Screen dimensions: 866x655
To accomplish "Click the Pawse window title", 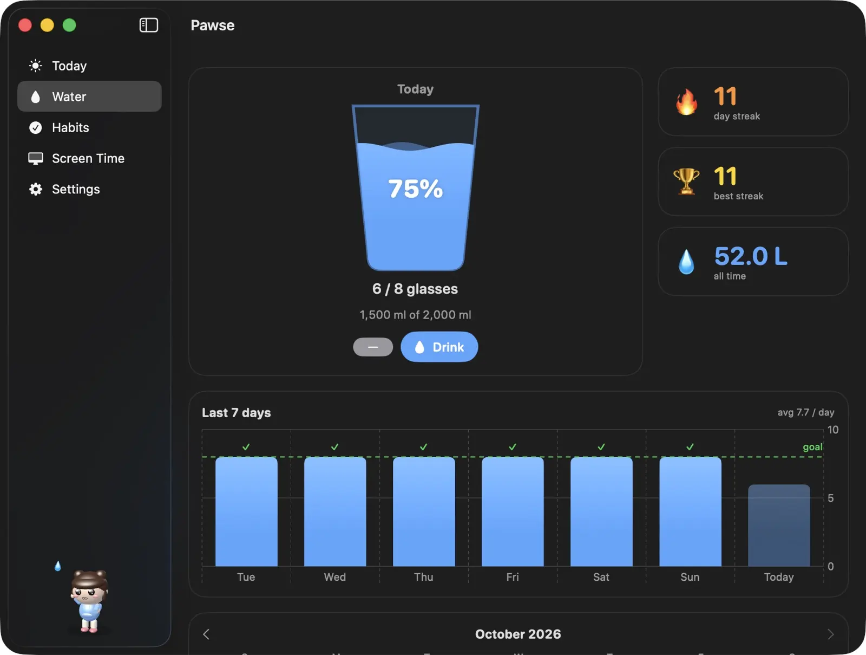I will click(x=213, y=25).
